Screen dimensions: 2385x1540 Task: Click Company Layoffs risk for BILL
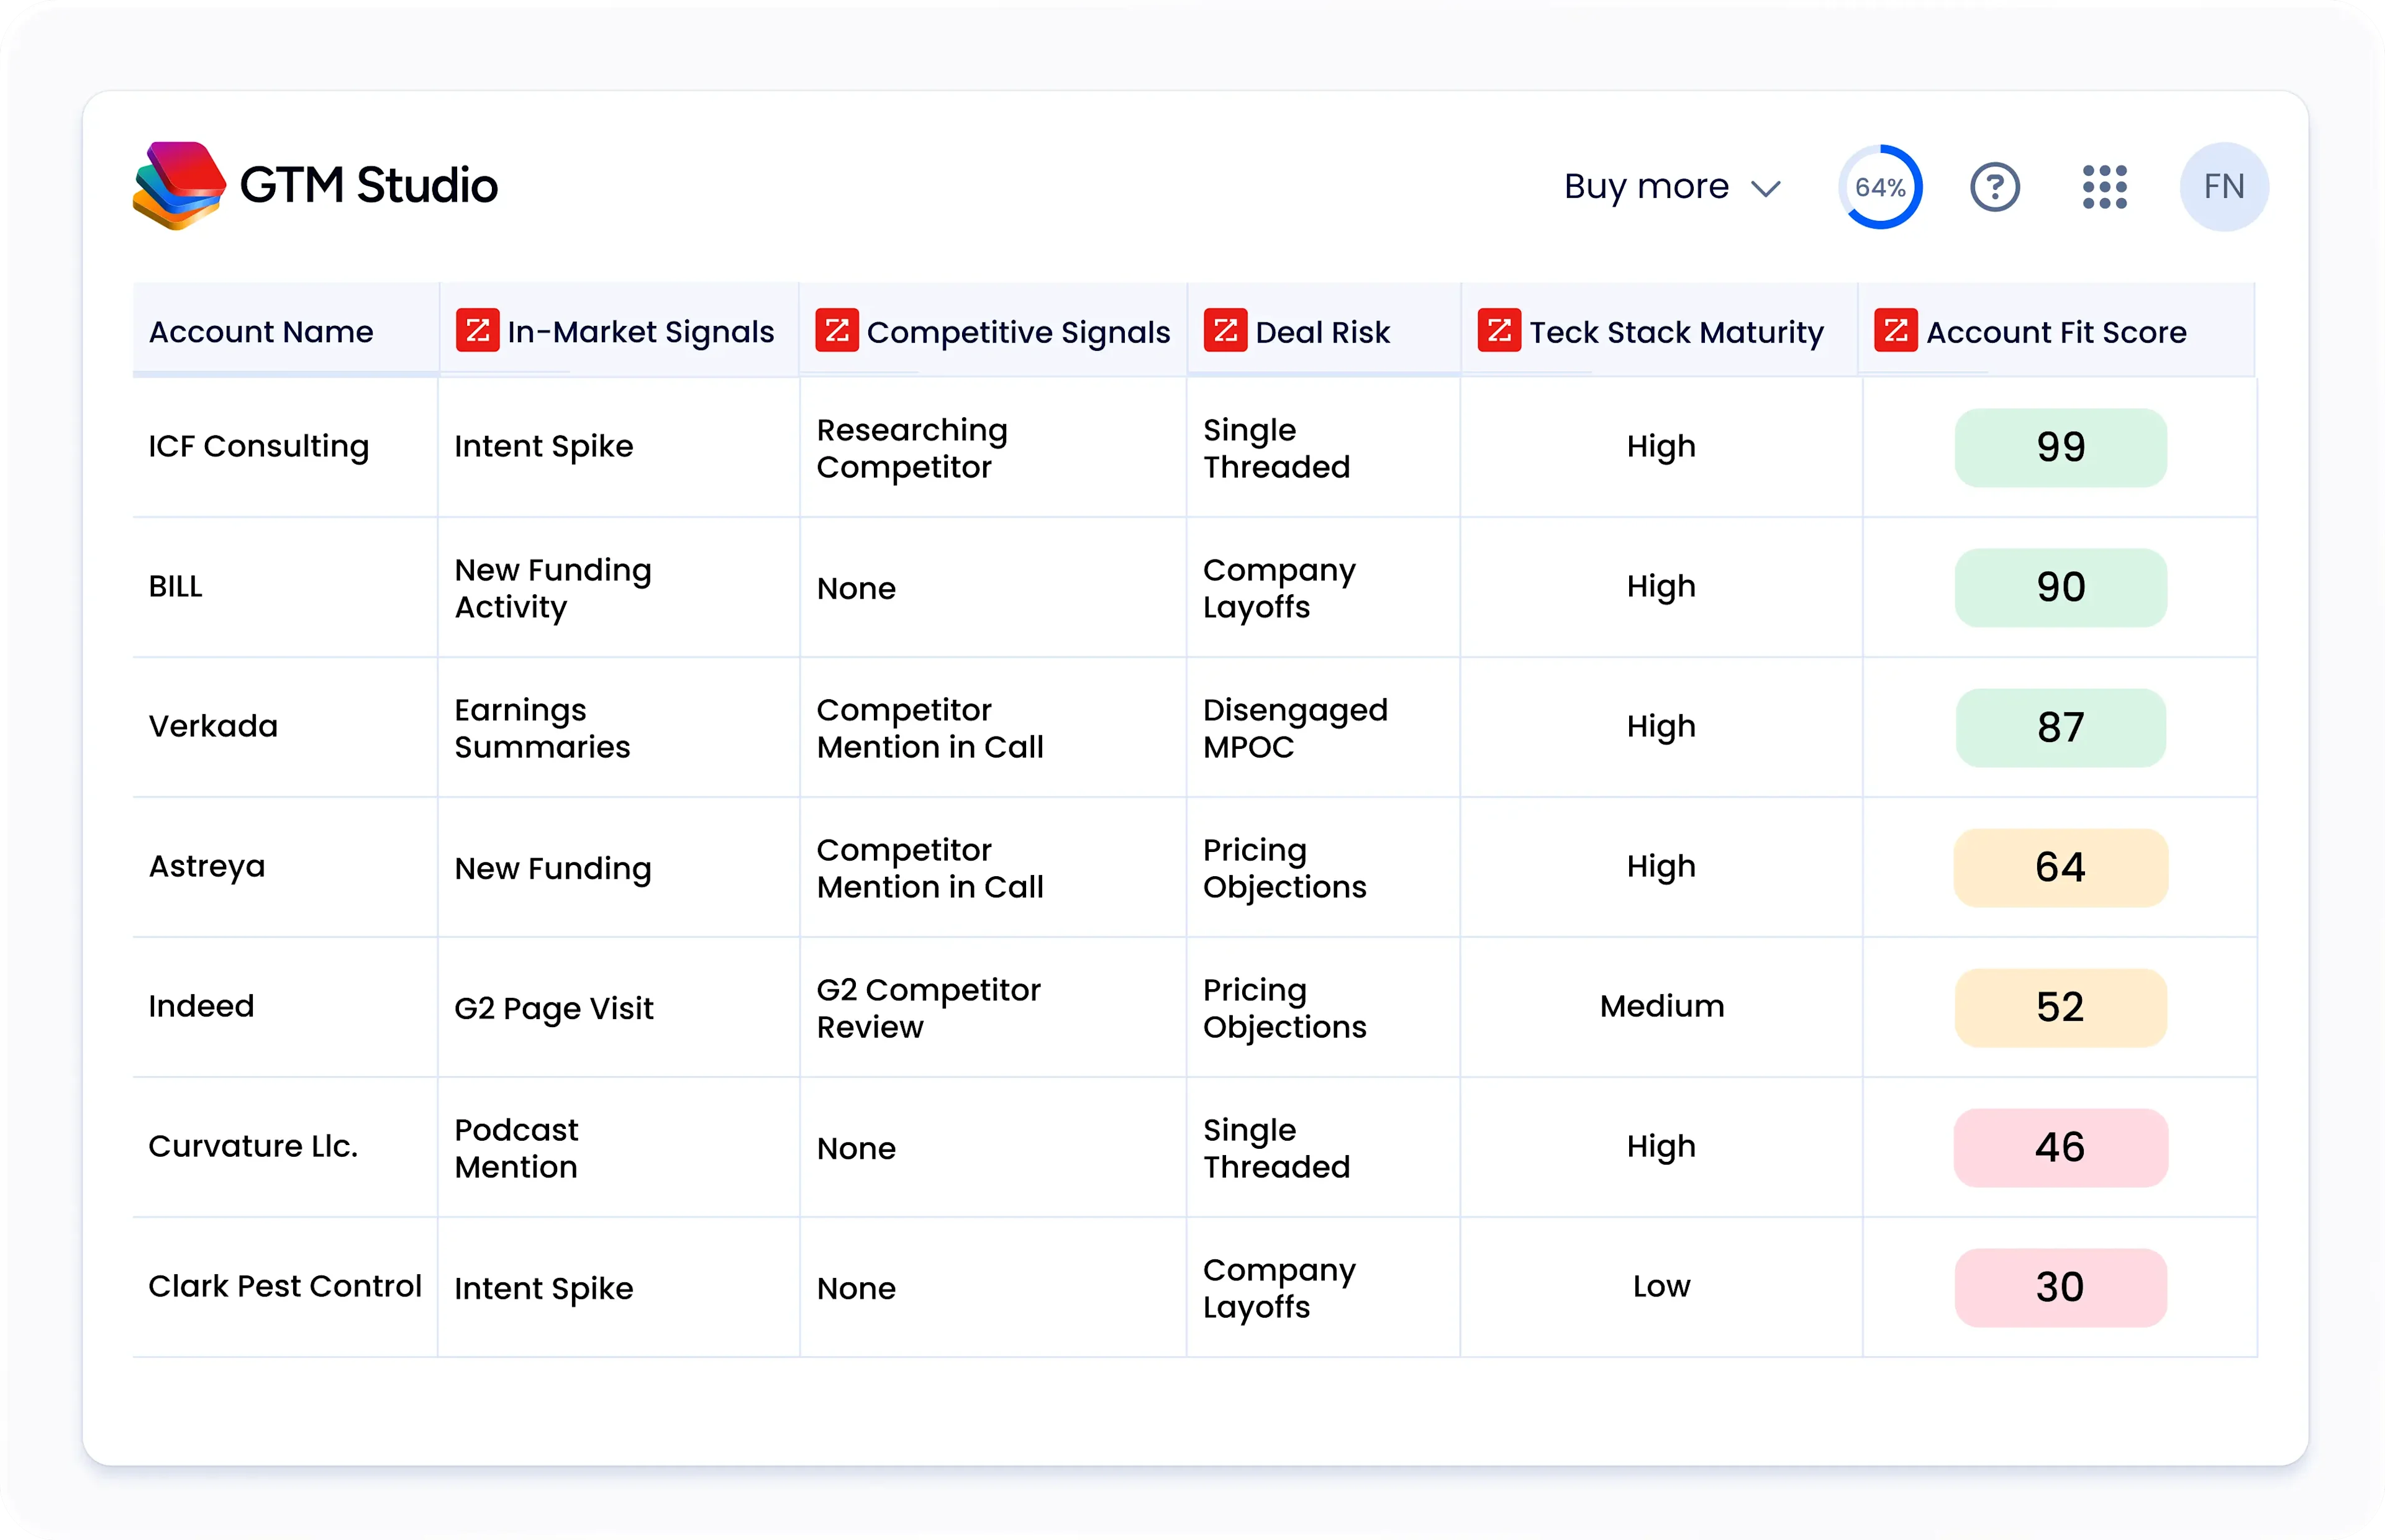1279,588
